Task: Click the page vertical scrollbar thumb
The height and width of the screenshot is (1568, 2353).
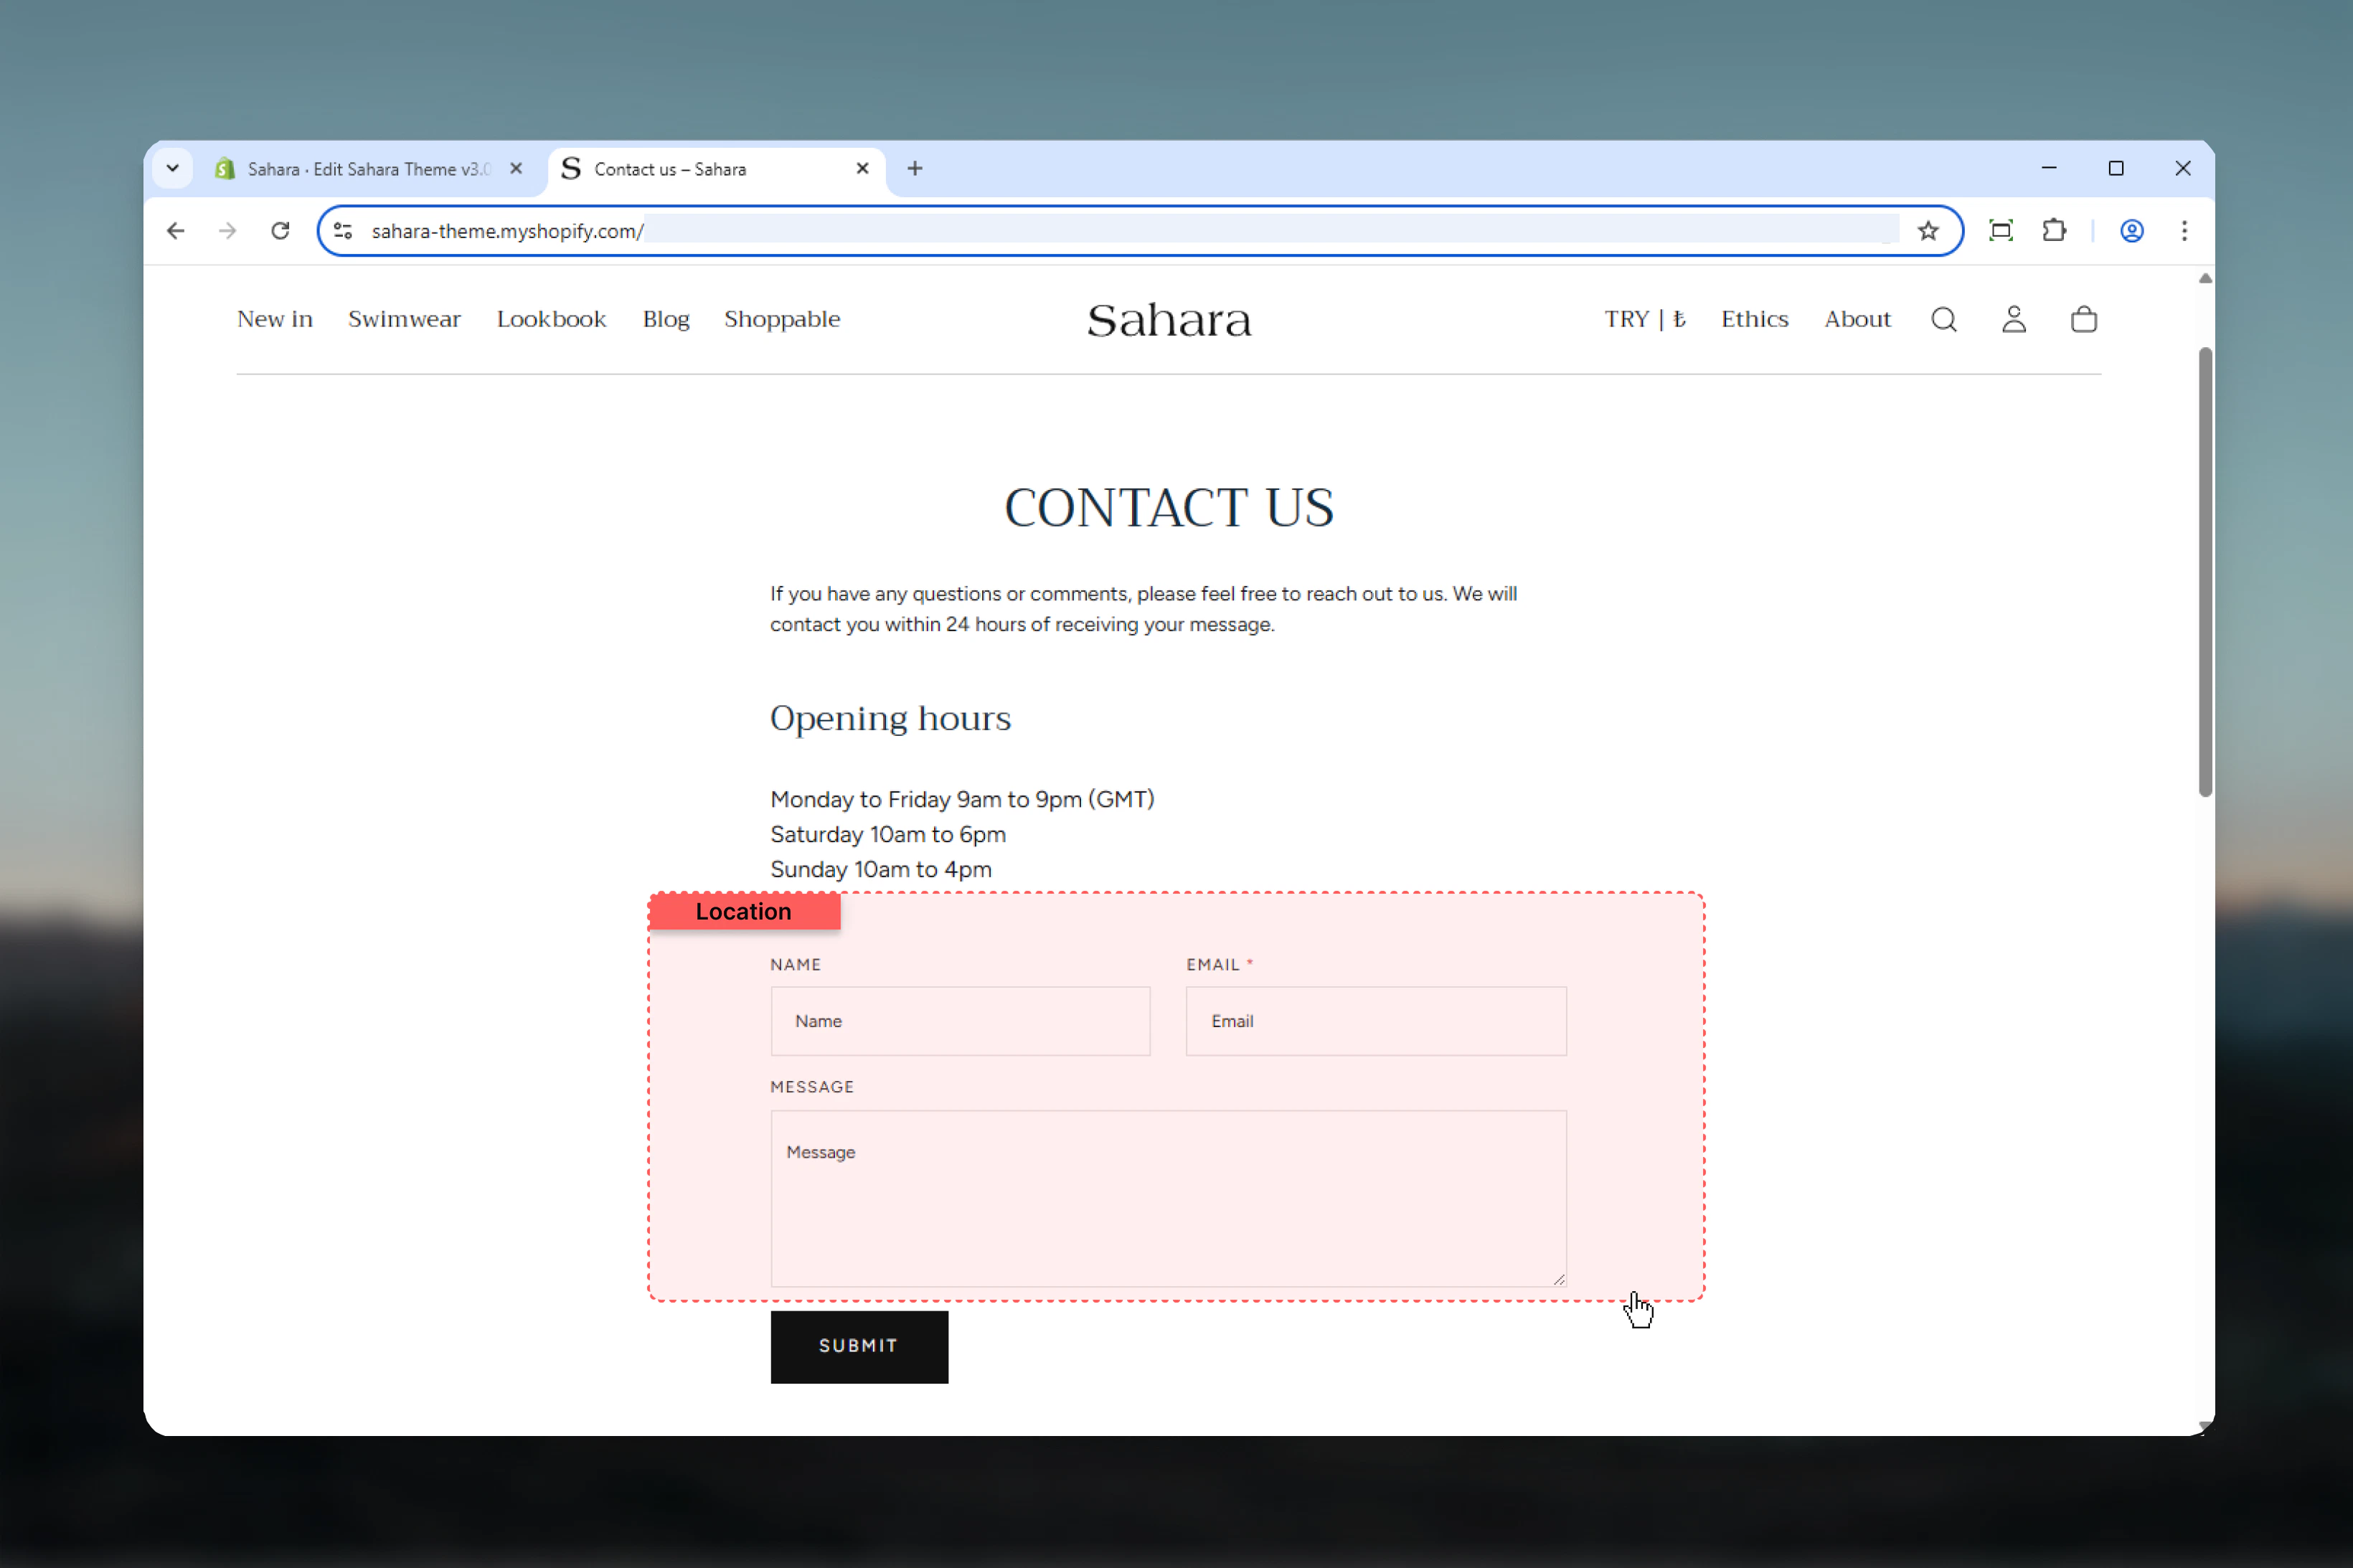Action: click(2205, 572)
